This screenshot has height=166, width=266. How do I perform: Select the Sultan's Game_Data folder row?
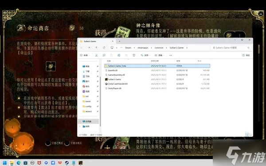click(157, 66)
